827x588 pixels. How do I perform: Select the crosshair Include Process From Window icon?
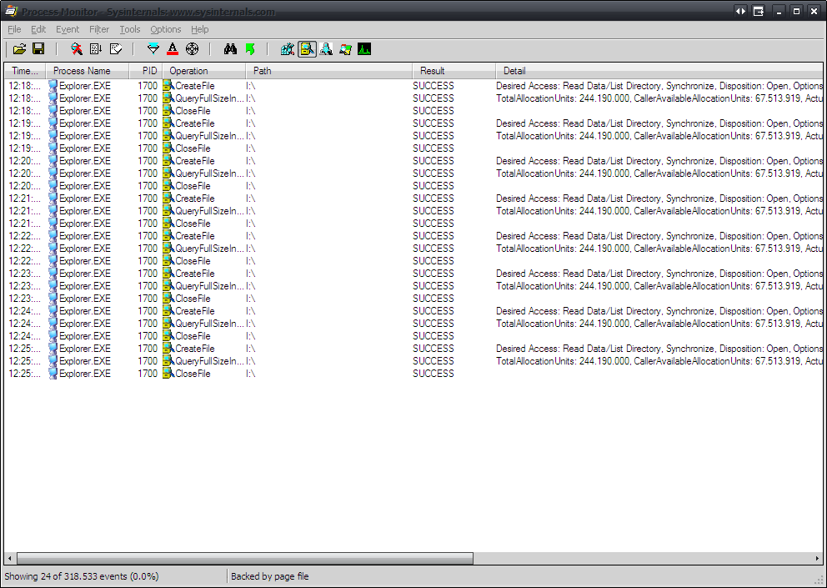point(193,49)
